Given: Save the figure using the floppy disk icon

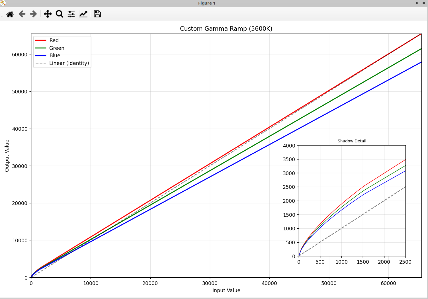Looking at the screenshot, I should point(97,14).
